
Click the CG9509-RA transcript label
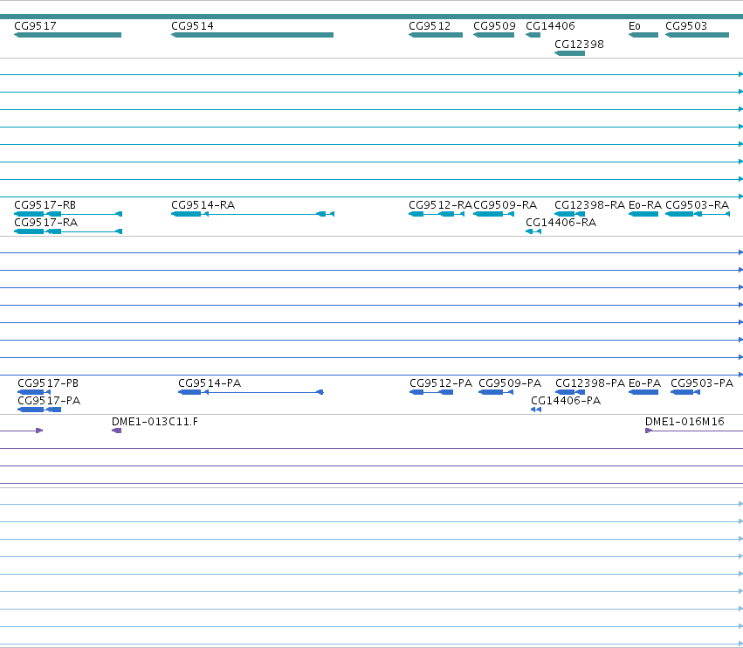(x=506, y=205)
